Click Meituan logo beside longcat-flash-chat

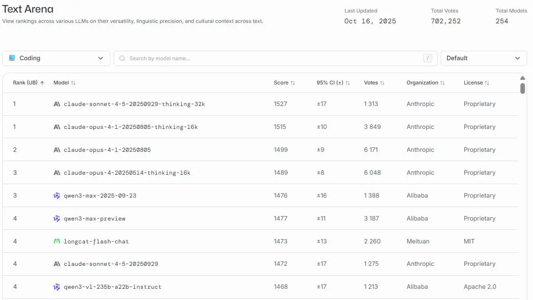[57, 241]
